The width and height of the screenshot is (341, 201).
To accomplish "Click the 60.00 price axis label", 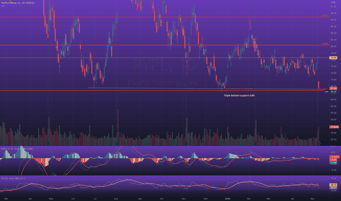I will pos(333,113).
